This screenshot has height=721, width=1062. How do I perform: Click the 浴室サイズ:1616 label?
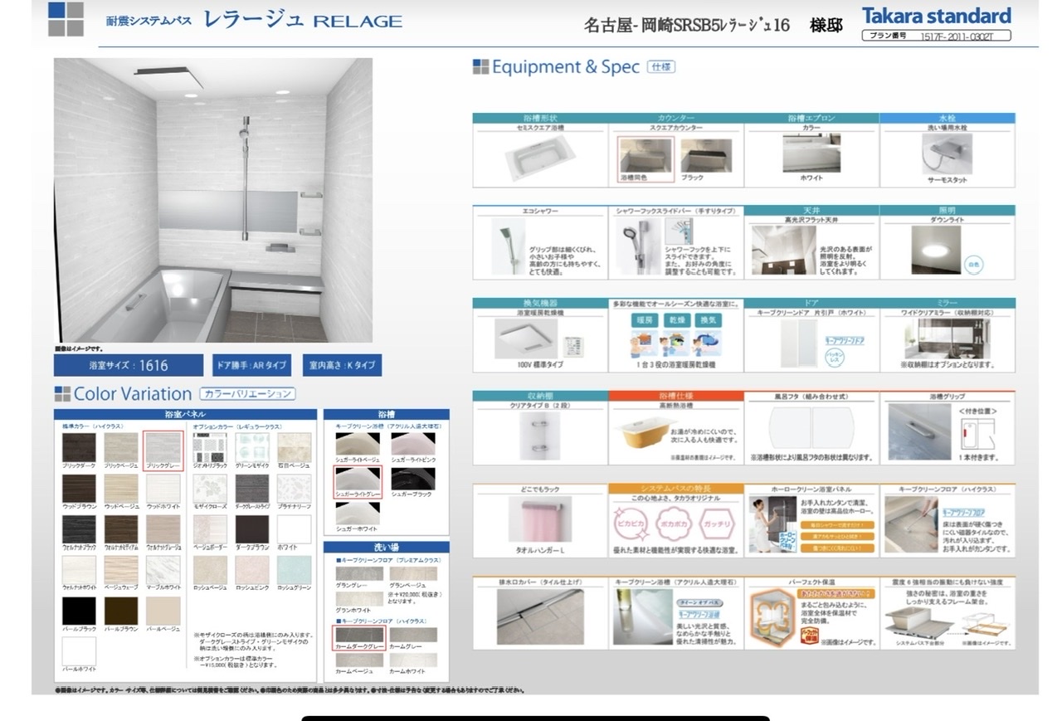[x=129, y=365]
